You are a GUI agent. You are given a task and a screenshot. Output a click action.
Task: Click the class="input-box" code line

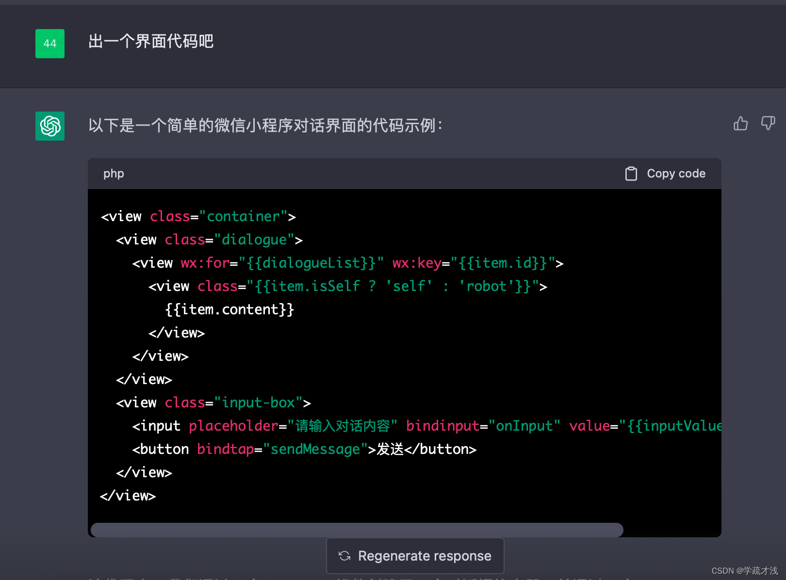[213, 403]
